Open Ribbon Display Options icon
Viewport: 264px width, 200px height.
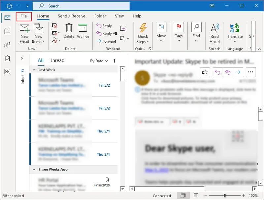(212, 6)
